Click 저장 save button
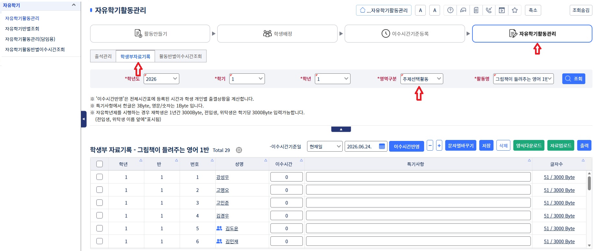Viewport: 594px width, 251px height. tap(486, 145)
